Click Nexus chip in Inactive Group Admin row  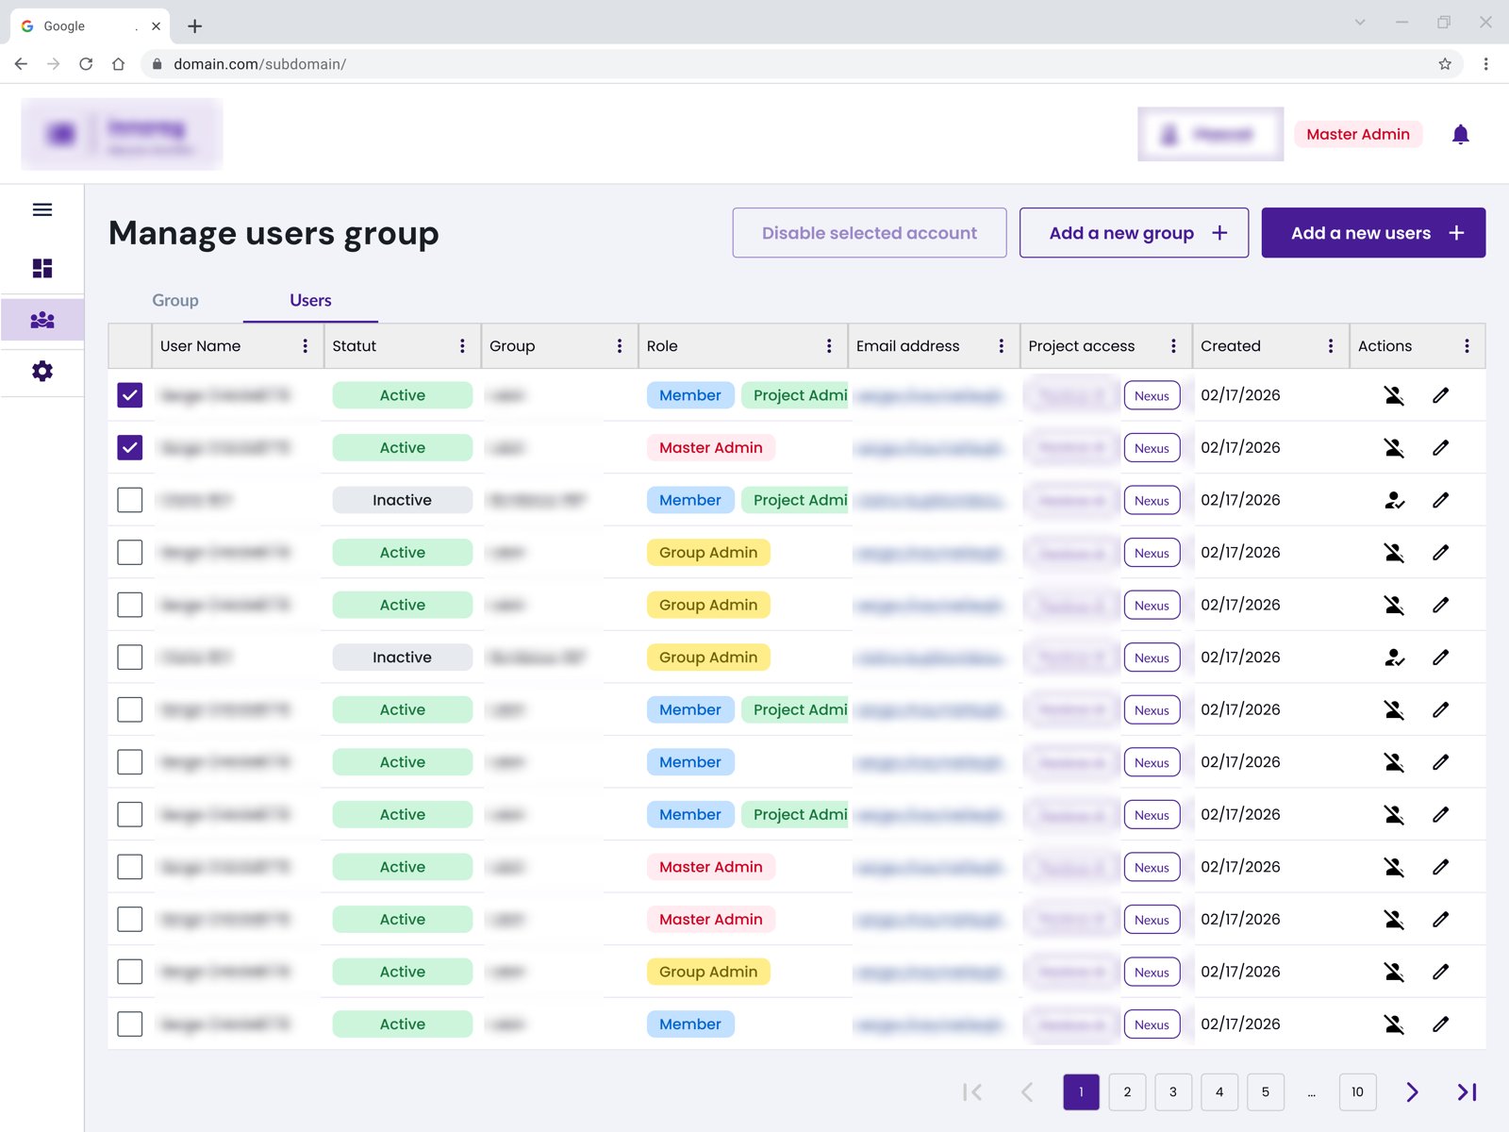click(1152, 658)
